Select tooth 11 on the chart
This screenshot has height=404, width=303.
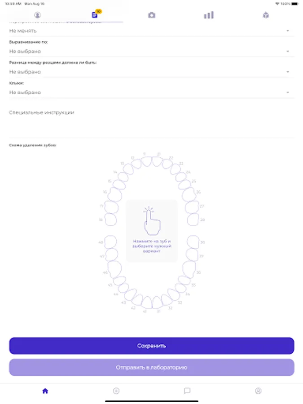(146, 162)
